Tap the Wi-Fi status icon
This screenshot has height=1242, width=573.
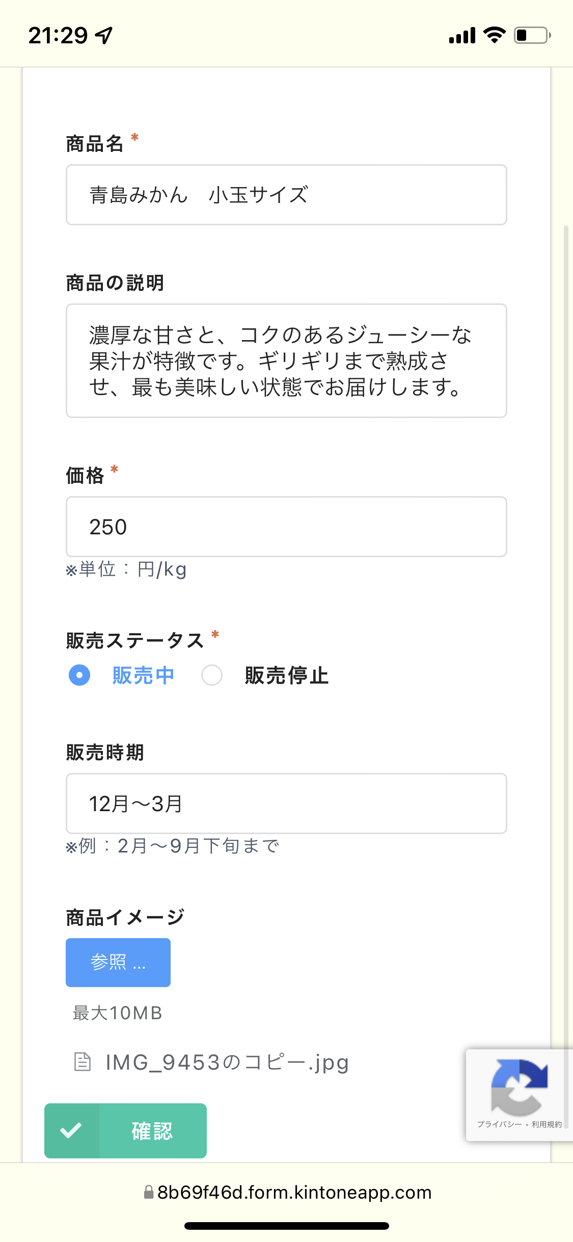494,35
